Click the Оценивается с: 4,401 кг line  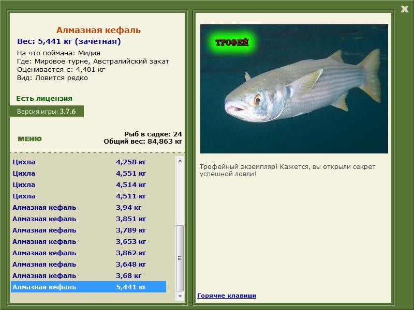pyautogui.click(x=61, y=70)
